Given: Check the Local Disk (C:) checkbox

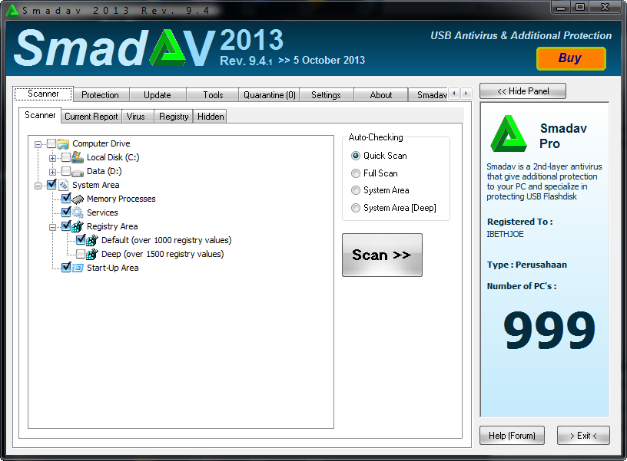Looking at the screenshot, I should 66,156.
